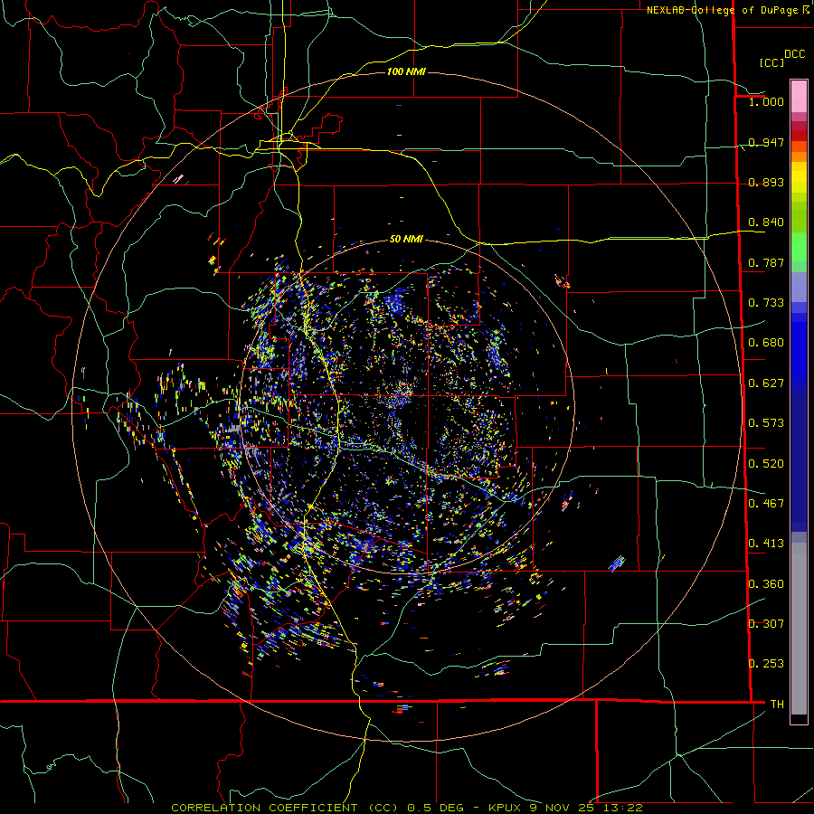Screen dimensions: 814x814
Task: Select the 0.787 color scale value
Action: [766, 262]
